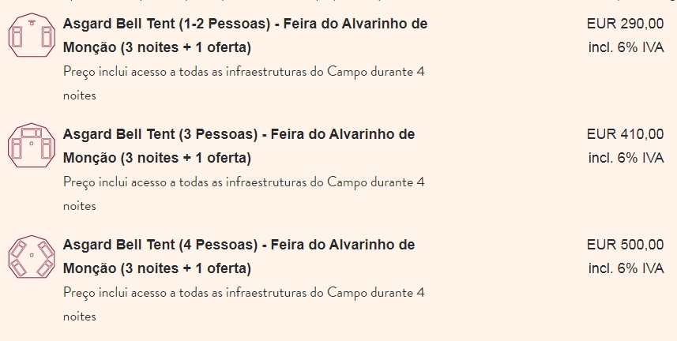Click the 3 Pessoas tent floor plan icon
Screen dimensions: 677x341
[32, 145]
